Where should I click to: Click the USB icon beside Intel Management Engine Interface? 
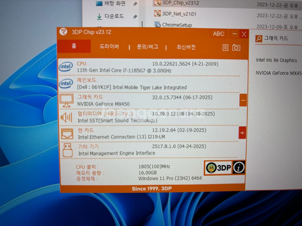click(66, 149)
